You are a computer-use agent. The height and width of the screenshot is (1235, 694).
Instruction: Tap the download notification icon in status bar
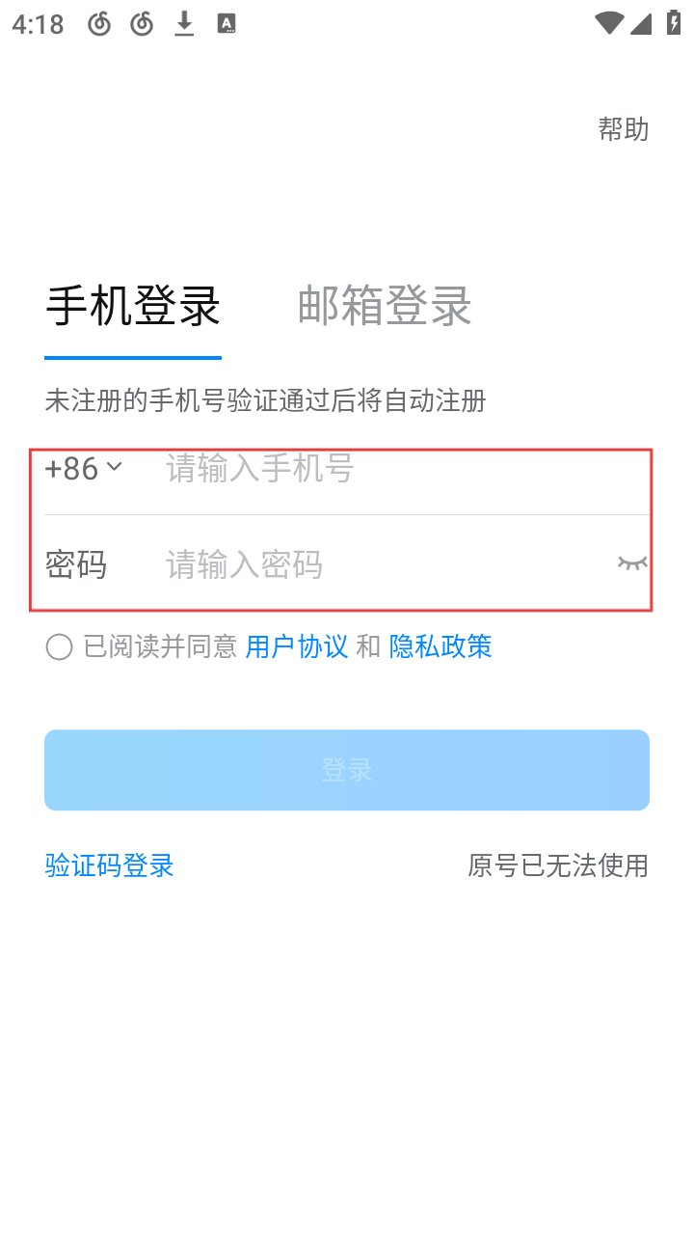pos(184,24)
